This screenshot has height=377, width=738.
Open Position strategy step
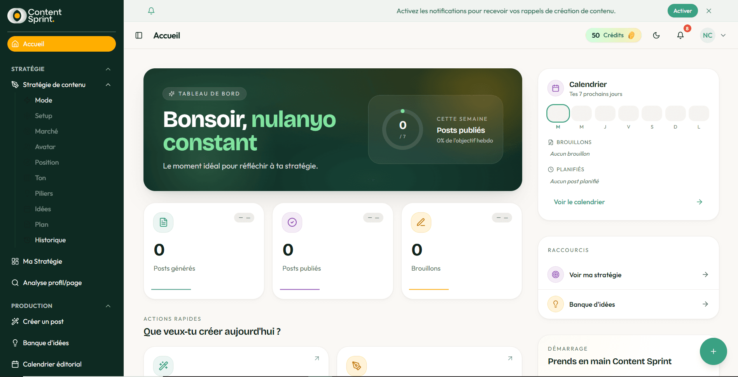[x=47, y=162]
